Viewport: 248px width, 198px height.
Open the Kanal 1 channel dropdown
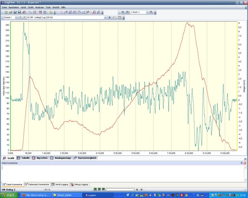click(x=16, y=18)
